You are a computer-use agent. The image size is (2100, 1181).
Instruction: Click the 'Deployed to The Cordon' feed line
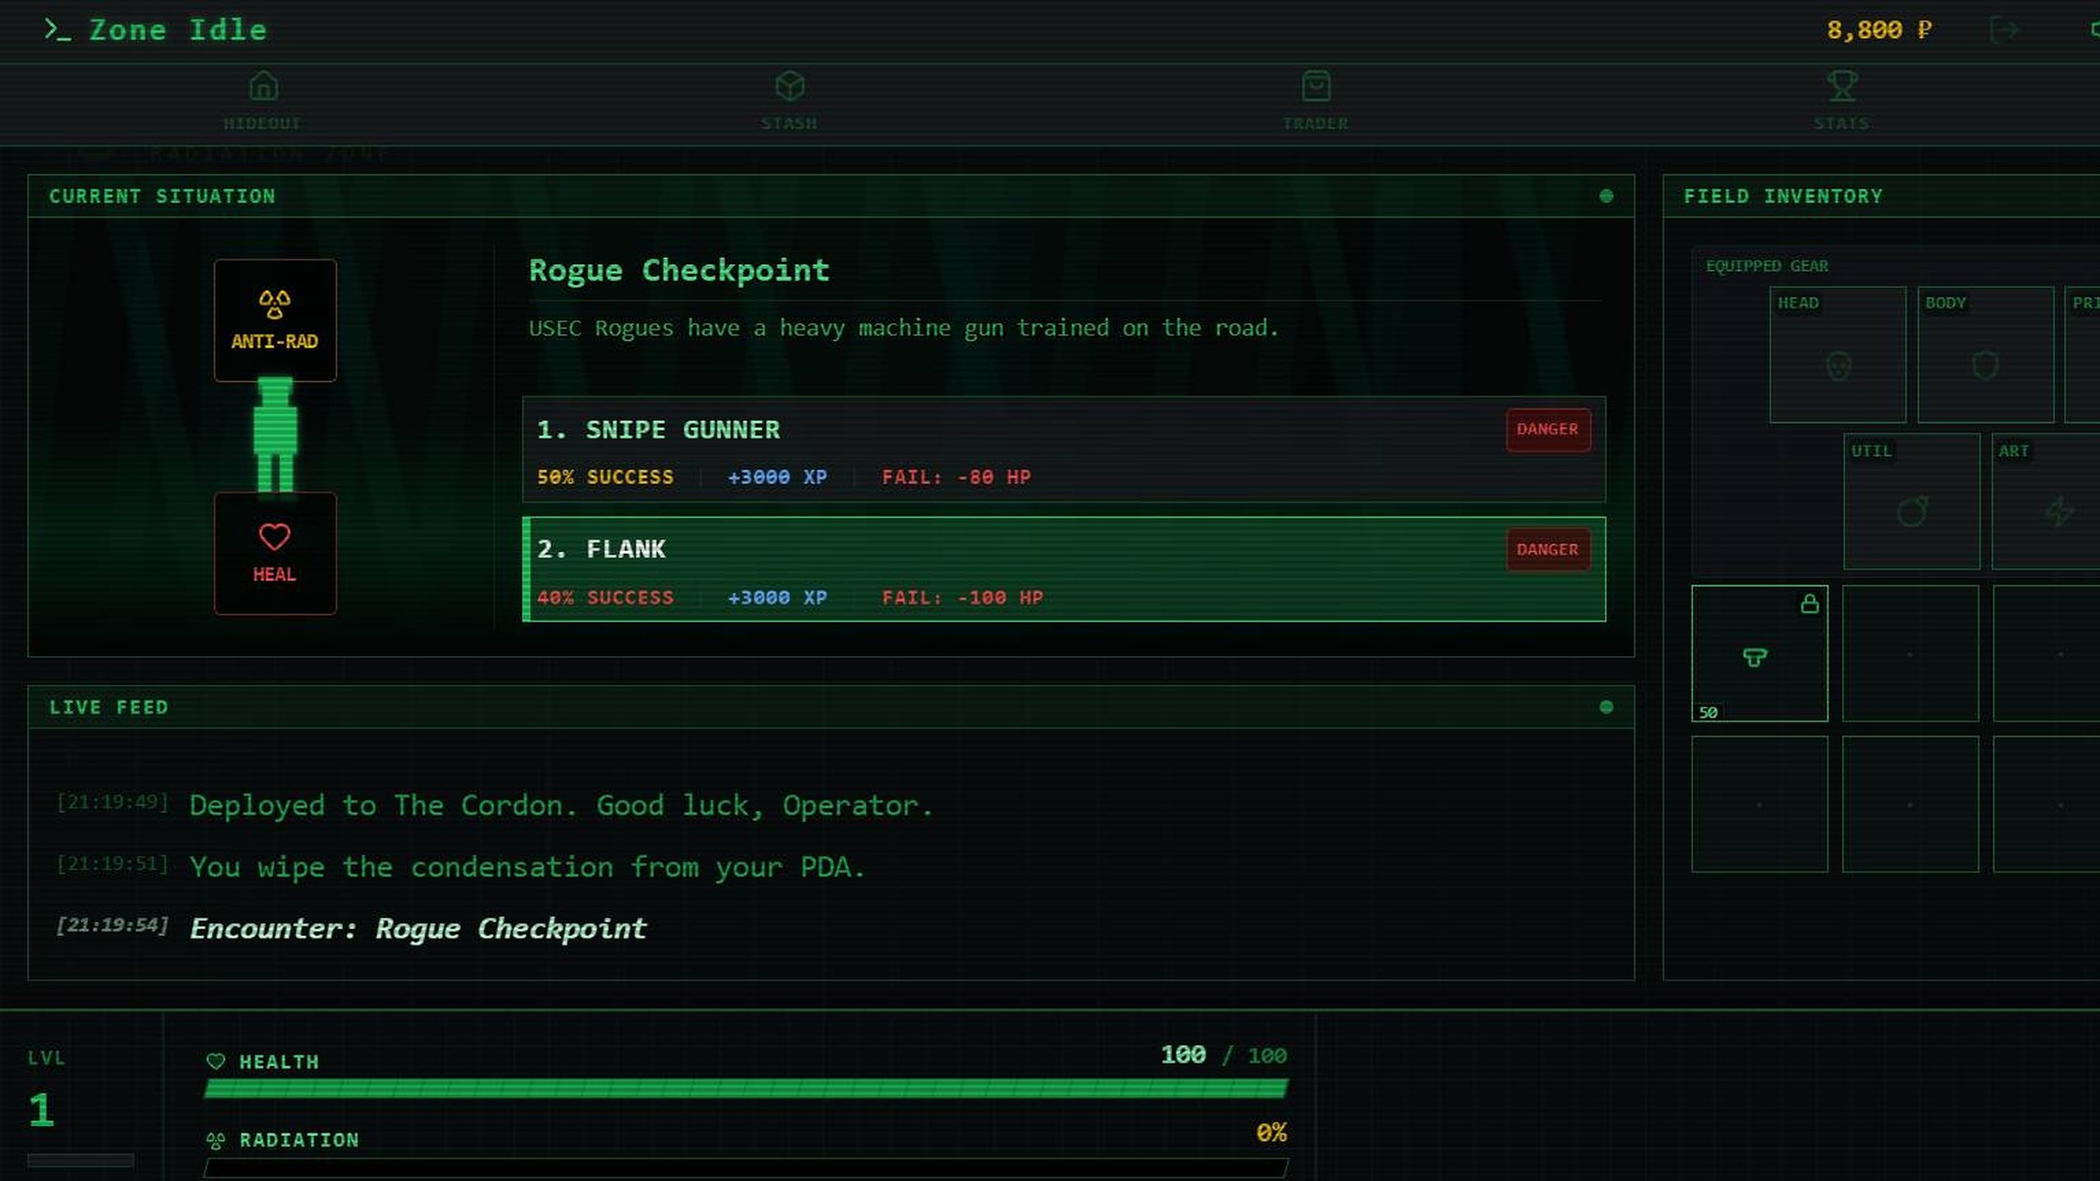562,805
